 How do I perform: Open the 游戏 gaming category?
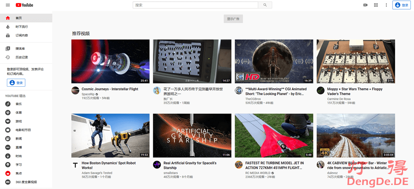click(19, 121)
